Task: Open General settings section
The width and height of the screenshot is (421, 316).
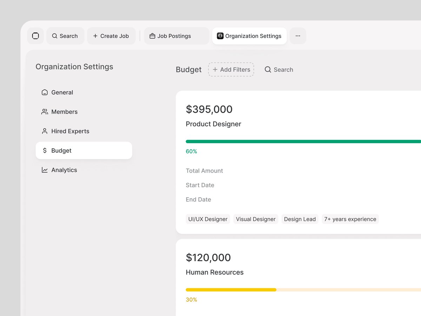Action: point(84,92)
